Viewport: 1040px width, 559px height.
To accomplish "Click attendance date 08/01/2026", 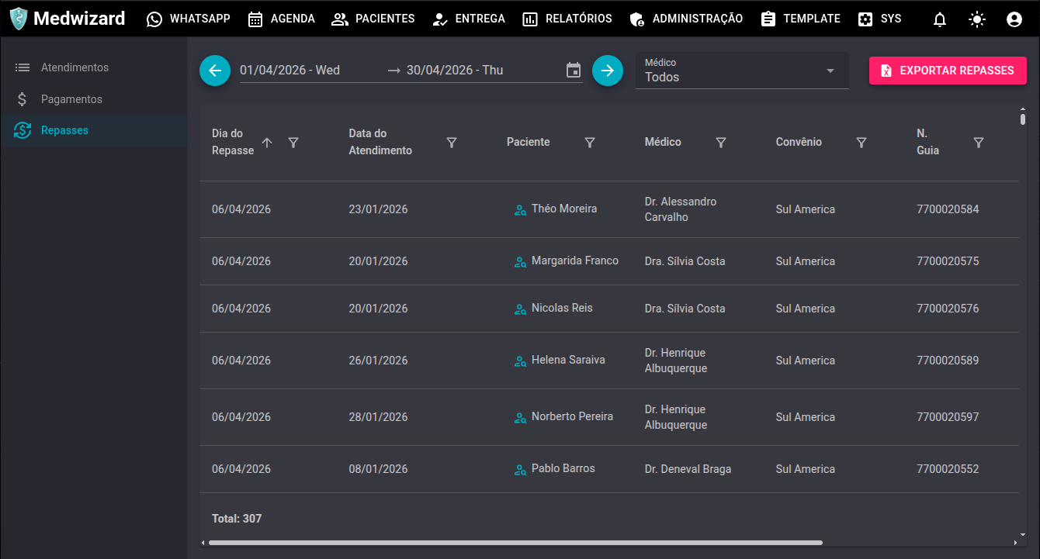I will tap(378, 469).
